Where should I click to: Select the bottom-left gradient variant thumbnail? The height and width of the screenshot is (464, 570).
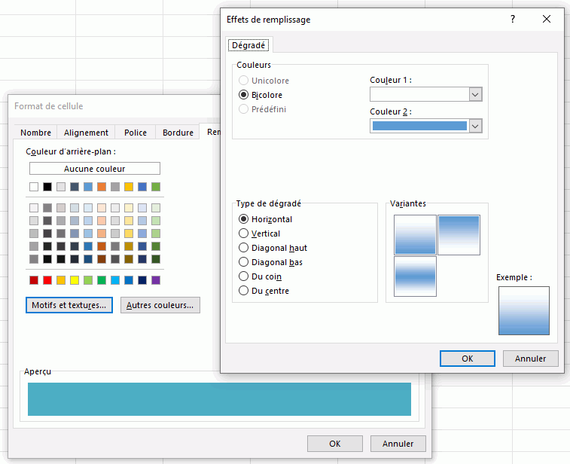415,276
